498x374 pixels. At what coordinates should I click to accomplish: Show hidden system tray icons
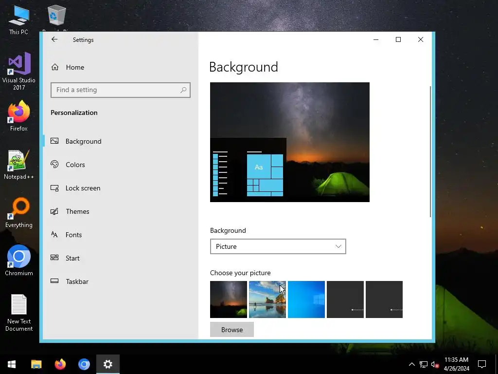411,364
